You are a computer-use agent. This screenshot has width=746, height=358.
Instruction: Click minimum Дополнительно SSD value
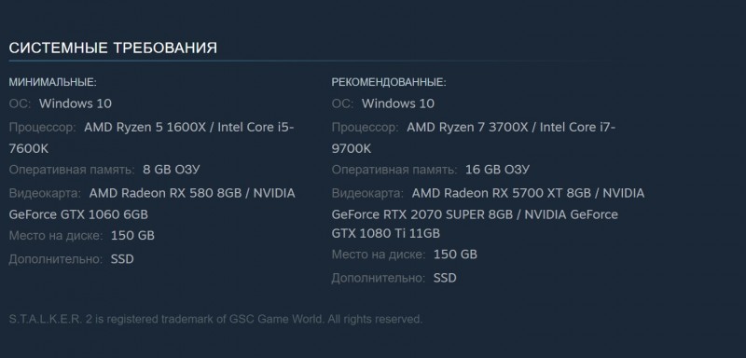[122, 259]
